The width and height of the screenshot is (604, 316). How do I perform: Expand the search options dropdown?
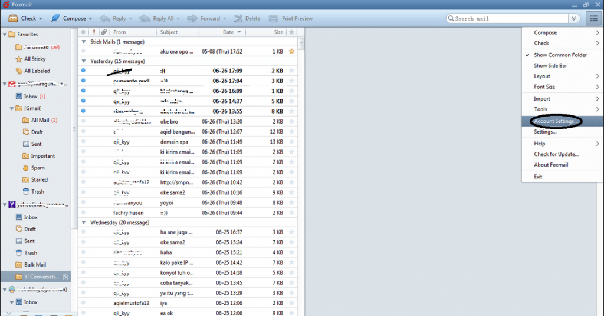(x=574, y=18)
